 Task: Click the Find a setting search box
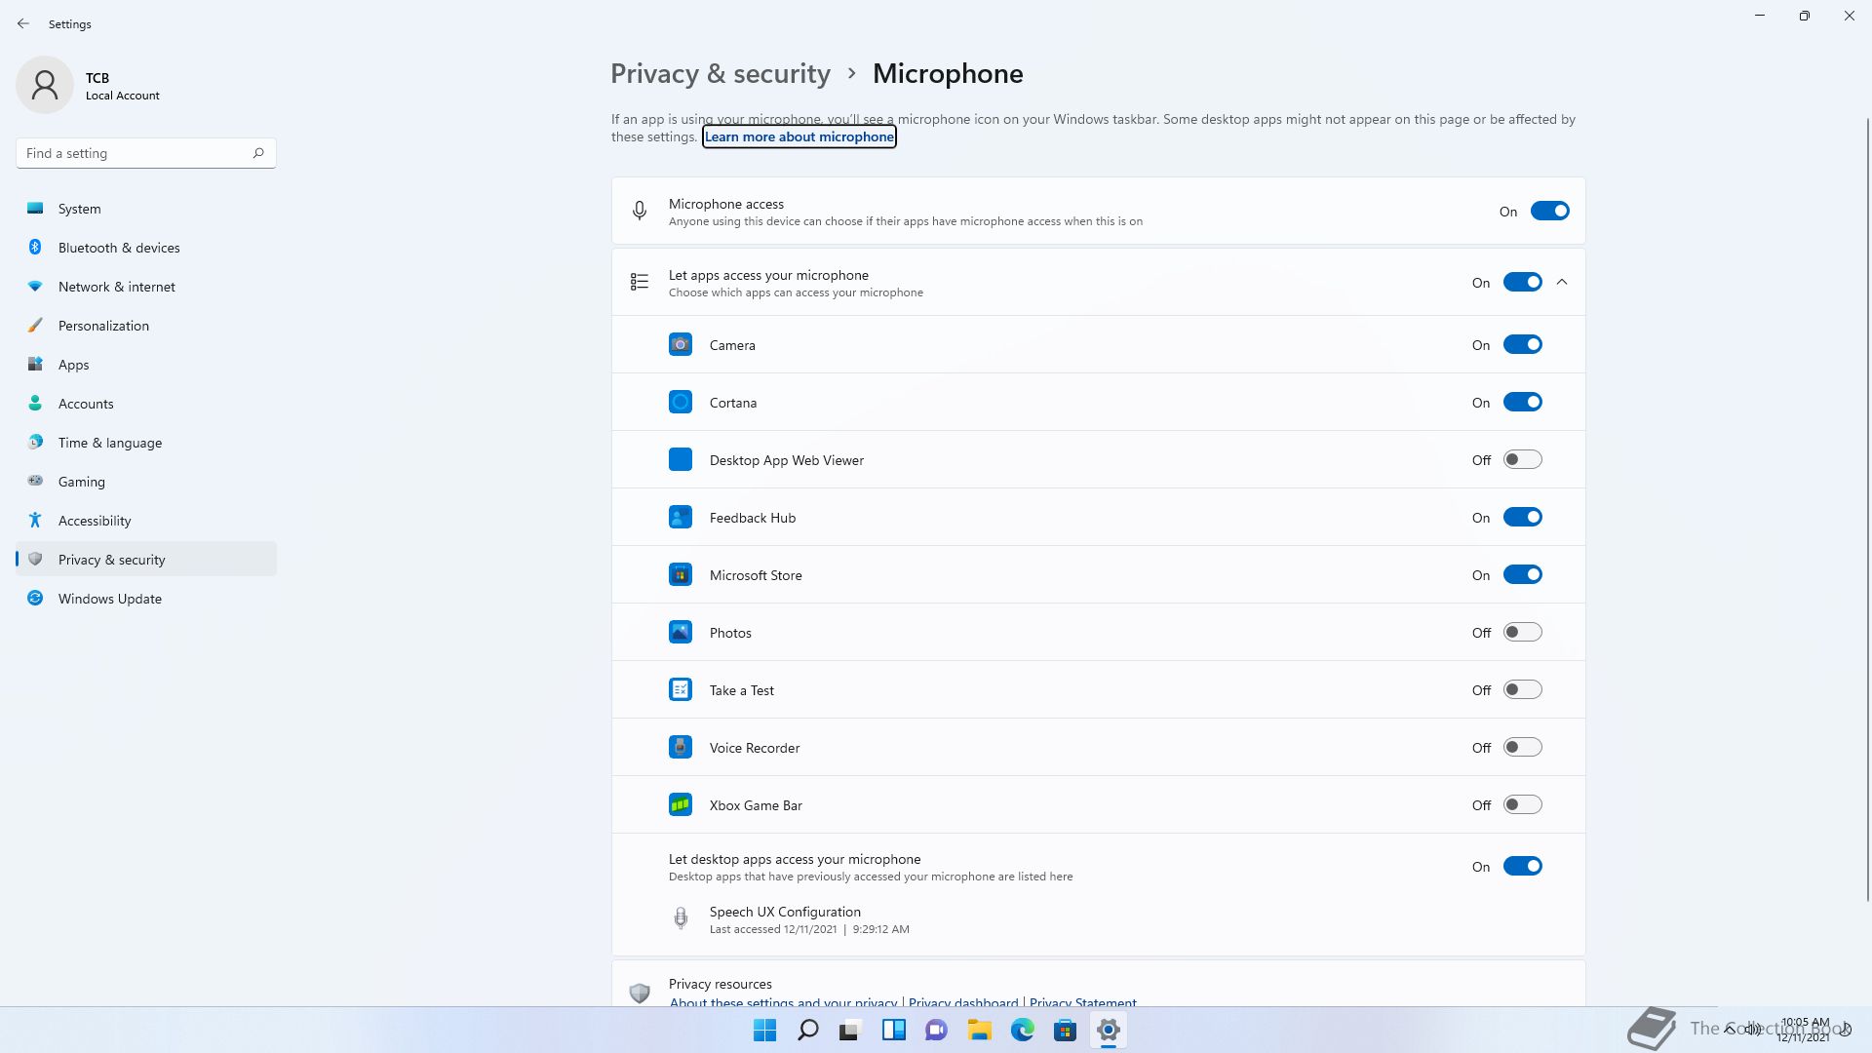146,153
